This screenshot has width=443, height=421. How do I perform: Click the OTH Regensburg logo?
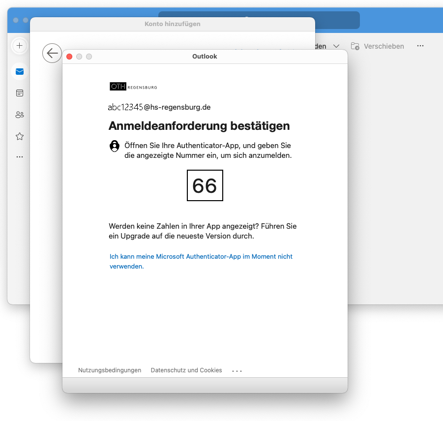[x=133, y=87]
